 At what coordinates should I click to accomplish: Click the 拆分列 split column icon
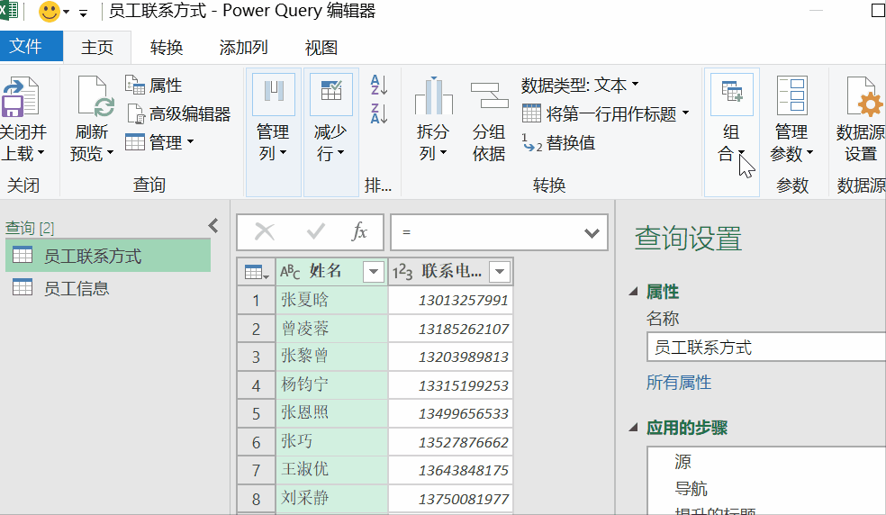[x=433, y=96]
